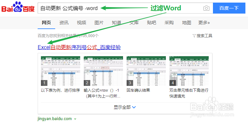Screen dimensions: 248x123
Task: Open the 地图 tab
Action: coord(186,23)
